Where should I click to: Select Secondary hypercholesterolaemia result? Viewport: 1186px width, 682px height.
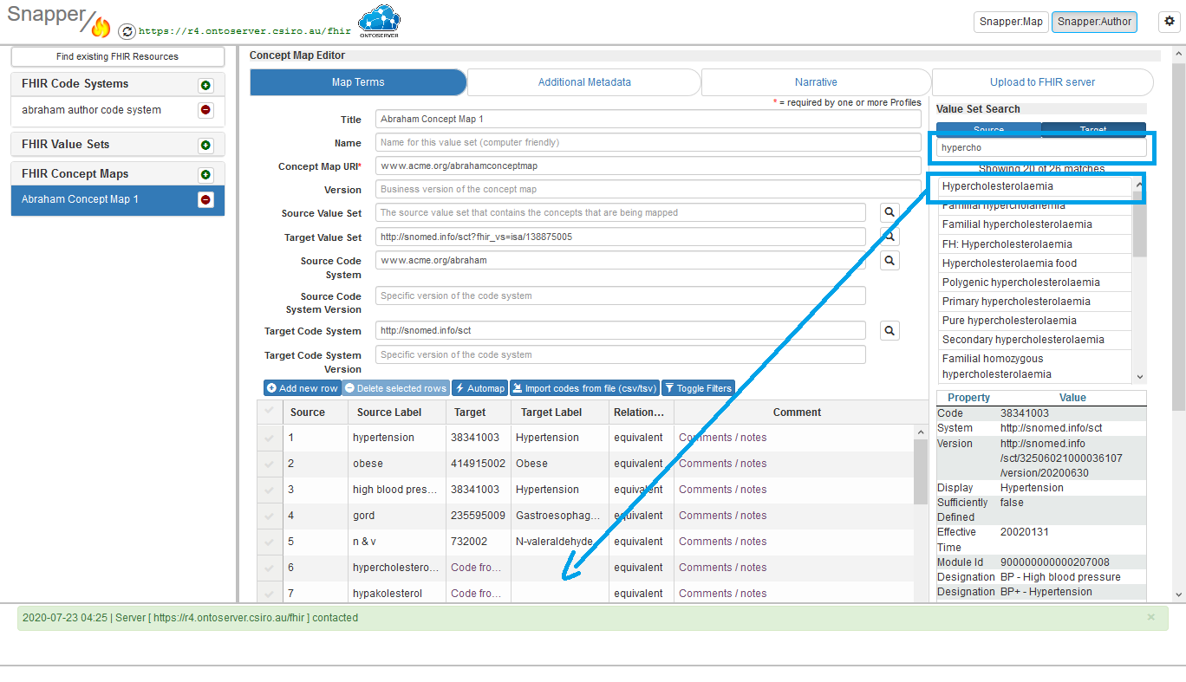pyautogui.click(x=1035, y=339)
